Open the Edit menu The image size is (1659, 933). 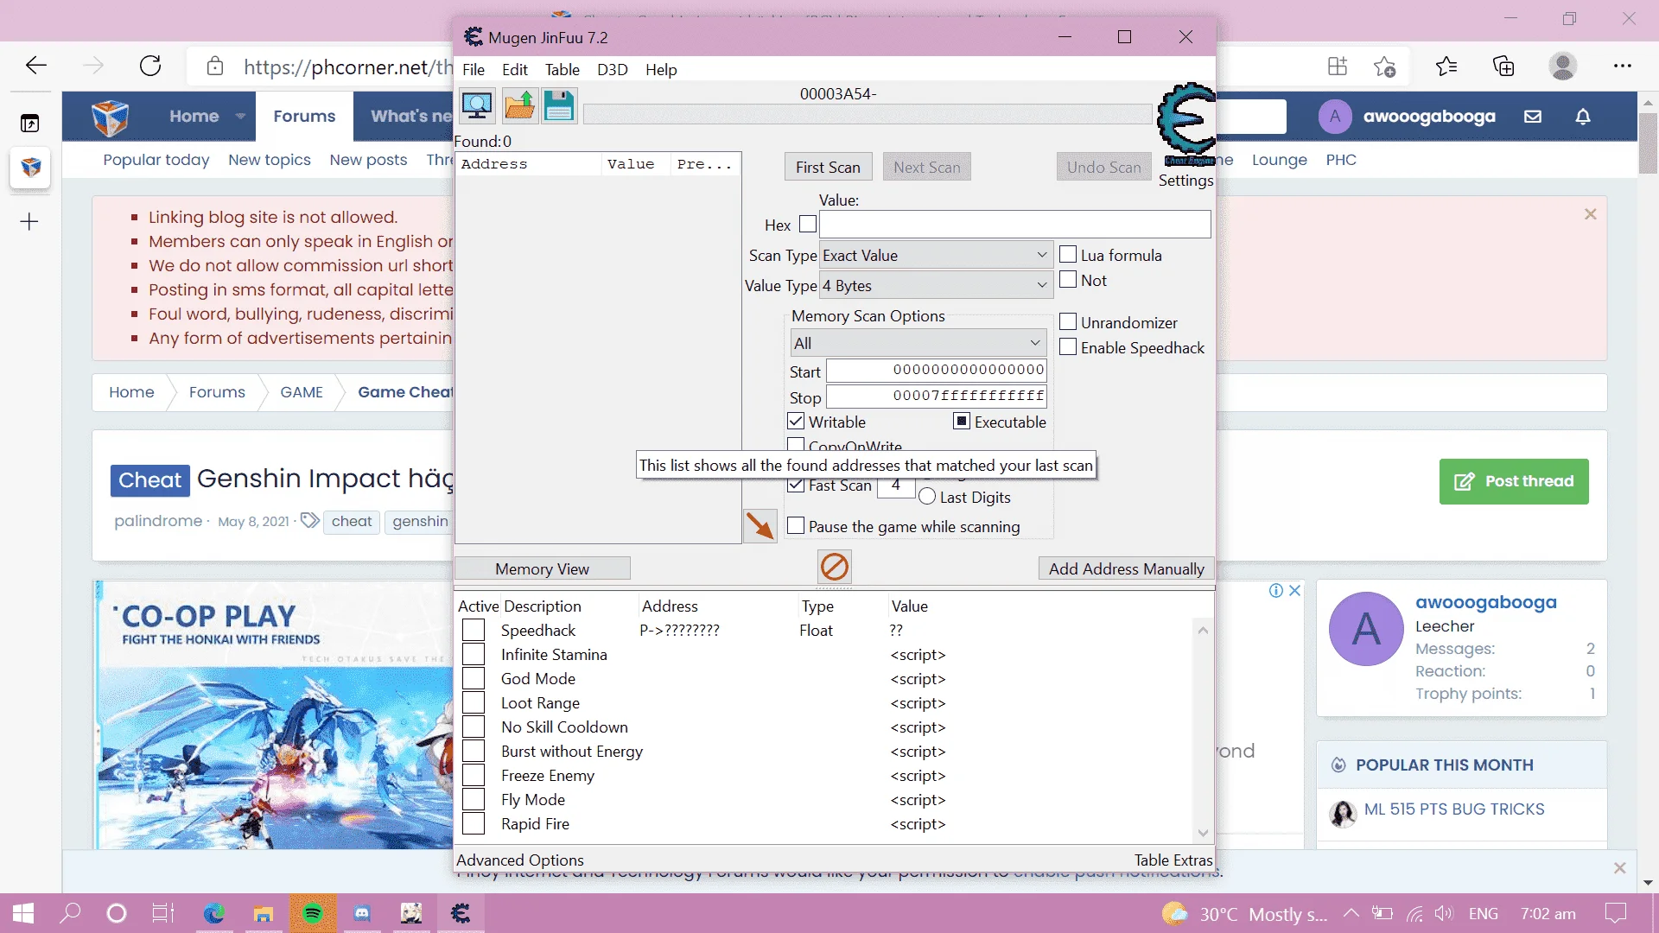tap(515, 70)
